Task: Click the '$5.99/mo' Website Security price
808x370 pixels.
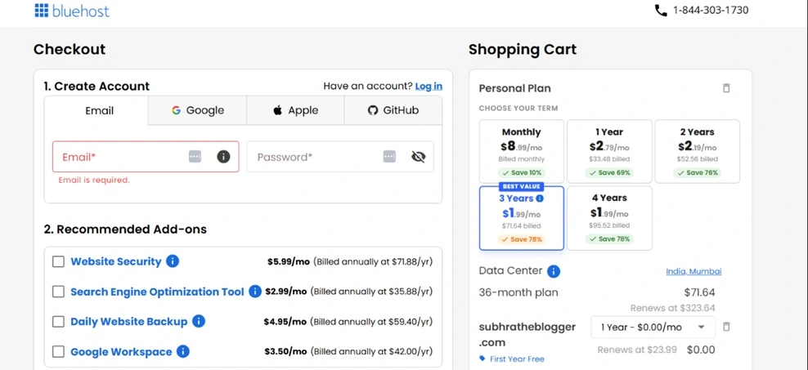Action: click(289, 261)
